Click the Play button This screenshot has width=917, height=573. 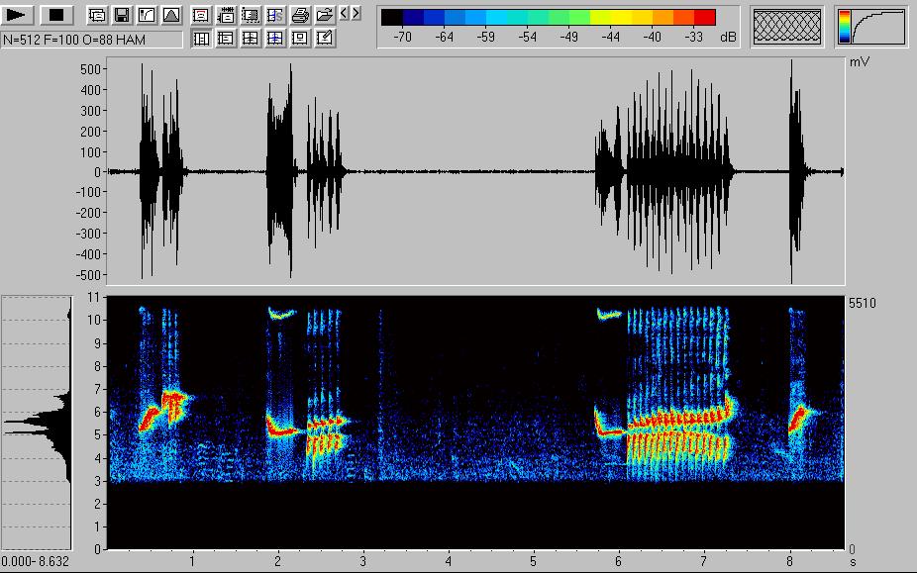click(x=20, y=15)
